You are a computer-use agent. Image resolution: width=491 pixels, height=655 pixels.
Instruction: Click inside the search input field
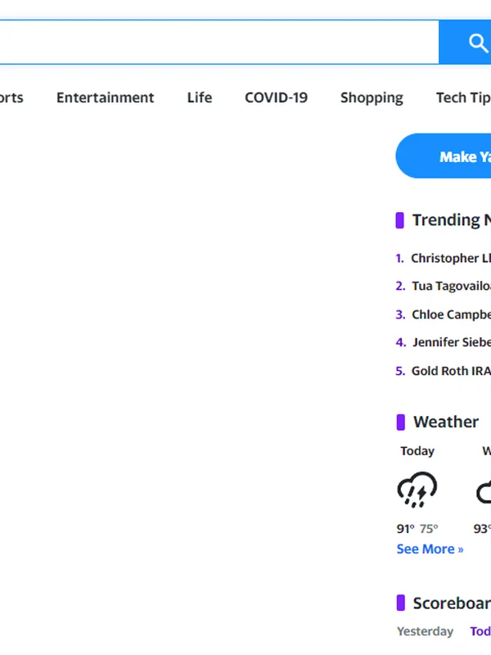(221, 43)
